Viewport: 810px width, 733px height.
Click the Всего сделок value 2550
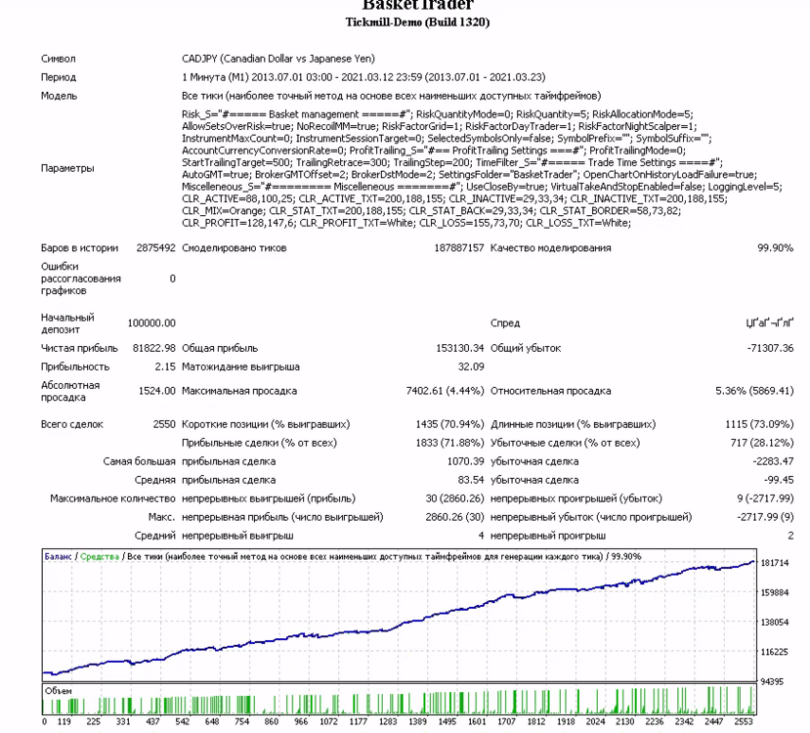pos(164,424)
